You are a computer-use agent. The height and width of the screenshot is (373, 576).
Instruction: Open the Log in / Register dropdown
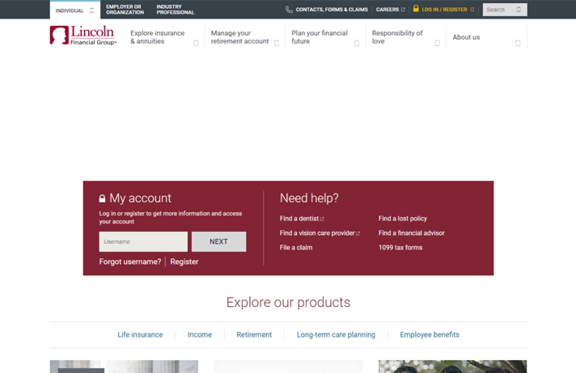pyautogui.click(x=444, y=9)
